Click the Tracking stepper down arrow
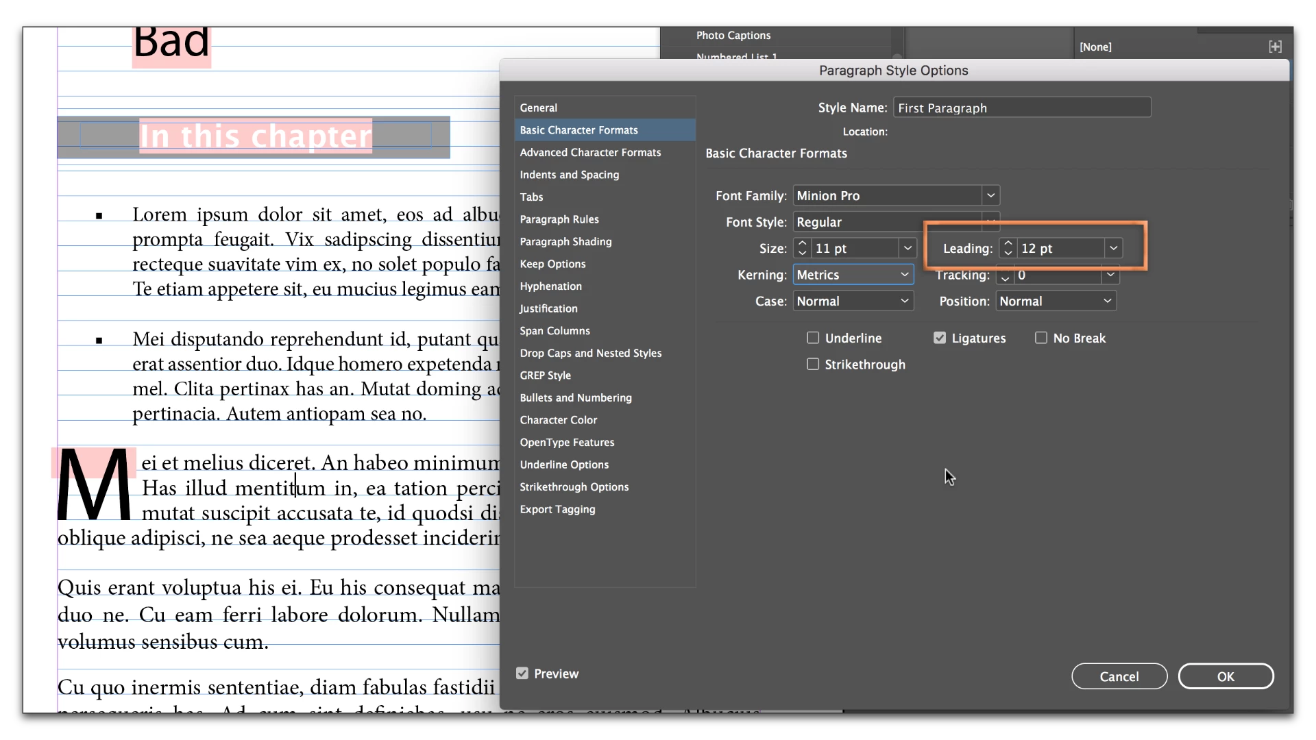The height and width of the screenshot is (740, 1316). click(1005, 279)
